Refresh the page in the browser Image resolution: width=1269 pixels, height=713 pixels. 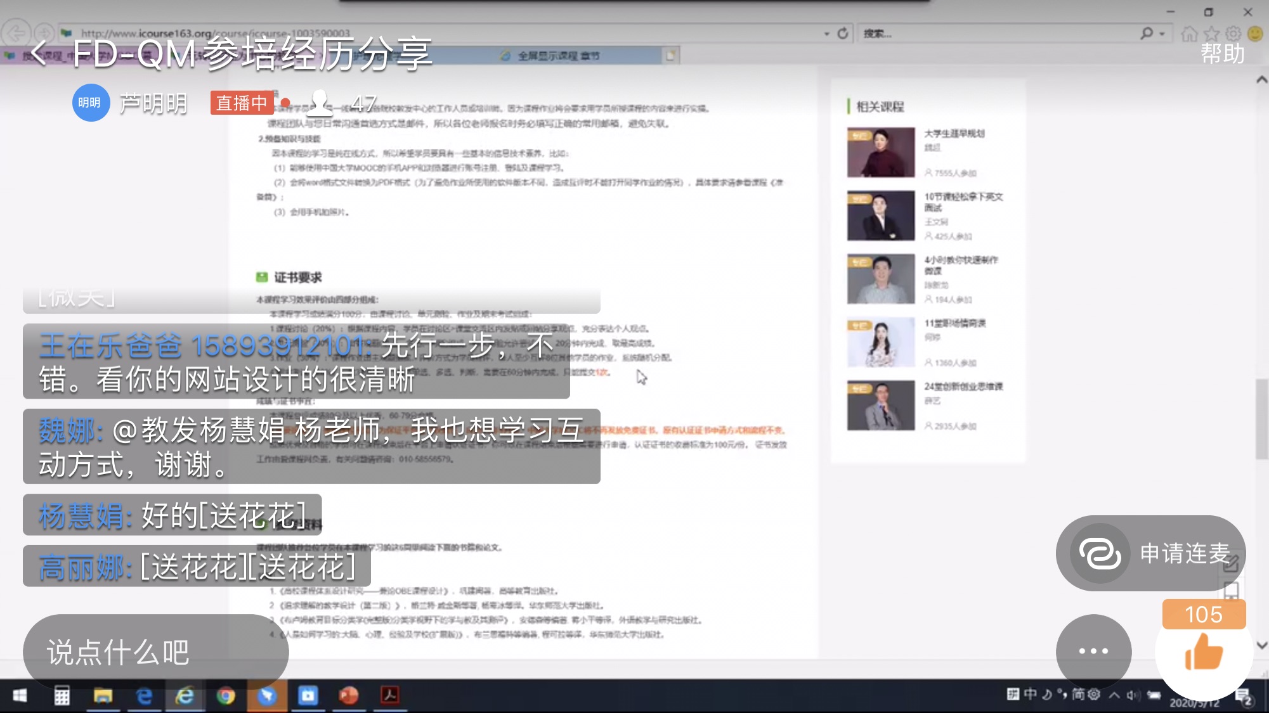pyautogui.click(x=843, y=34)
